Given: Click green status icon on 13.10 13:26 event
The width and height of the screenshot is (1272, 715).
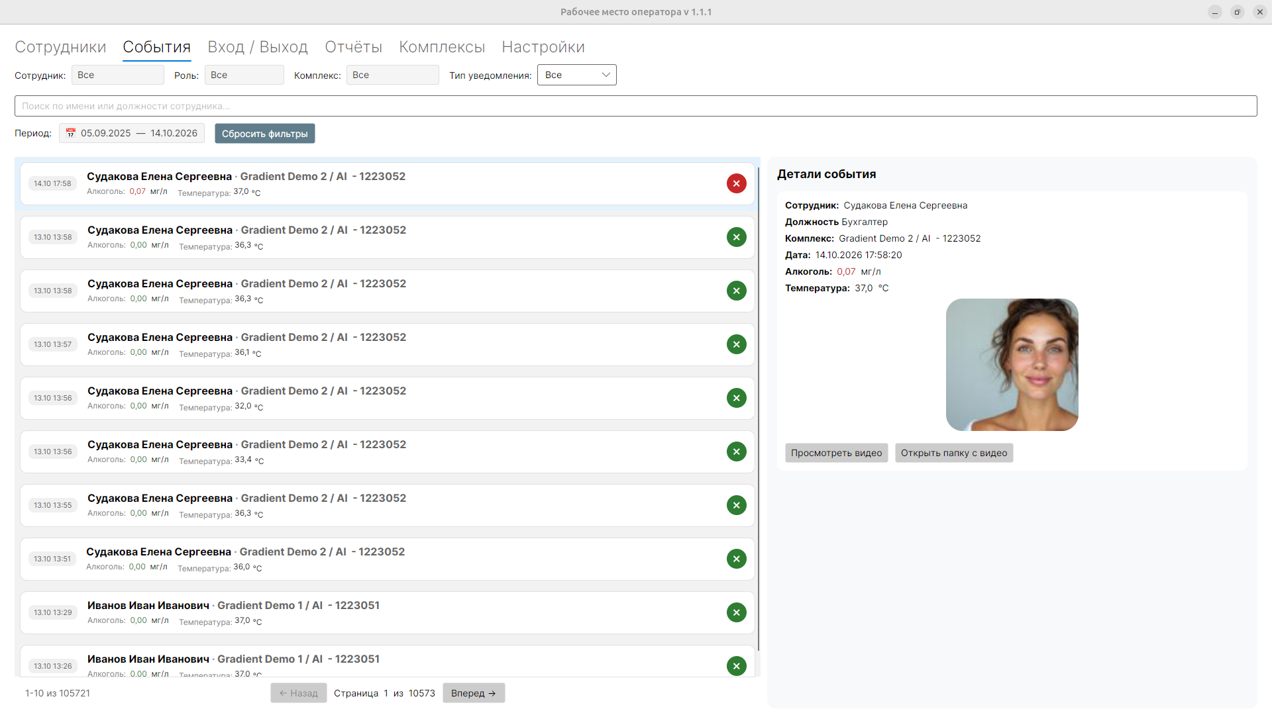Looking at the screenshot, I should click(736, 666).
